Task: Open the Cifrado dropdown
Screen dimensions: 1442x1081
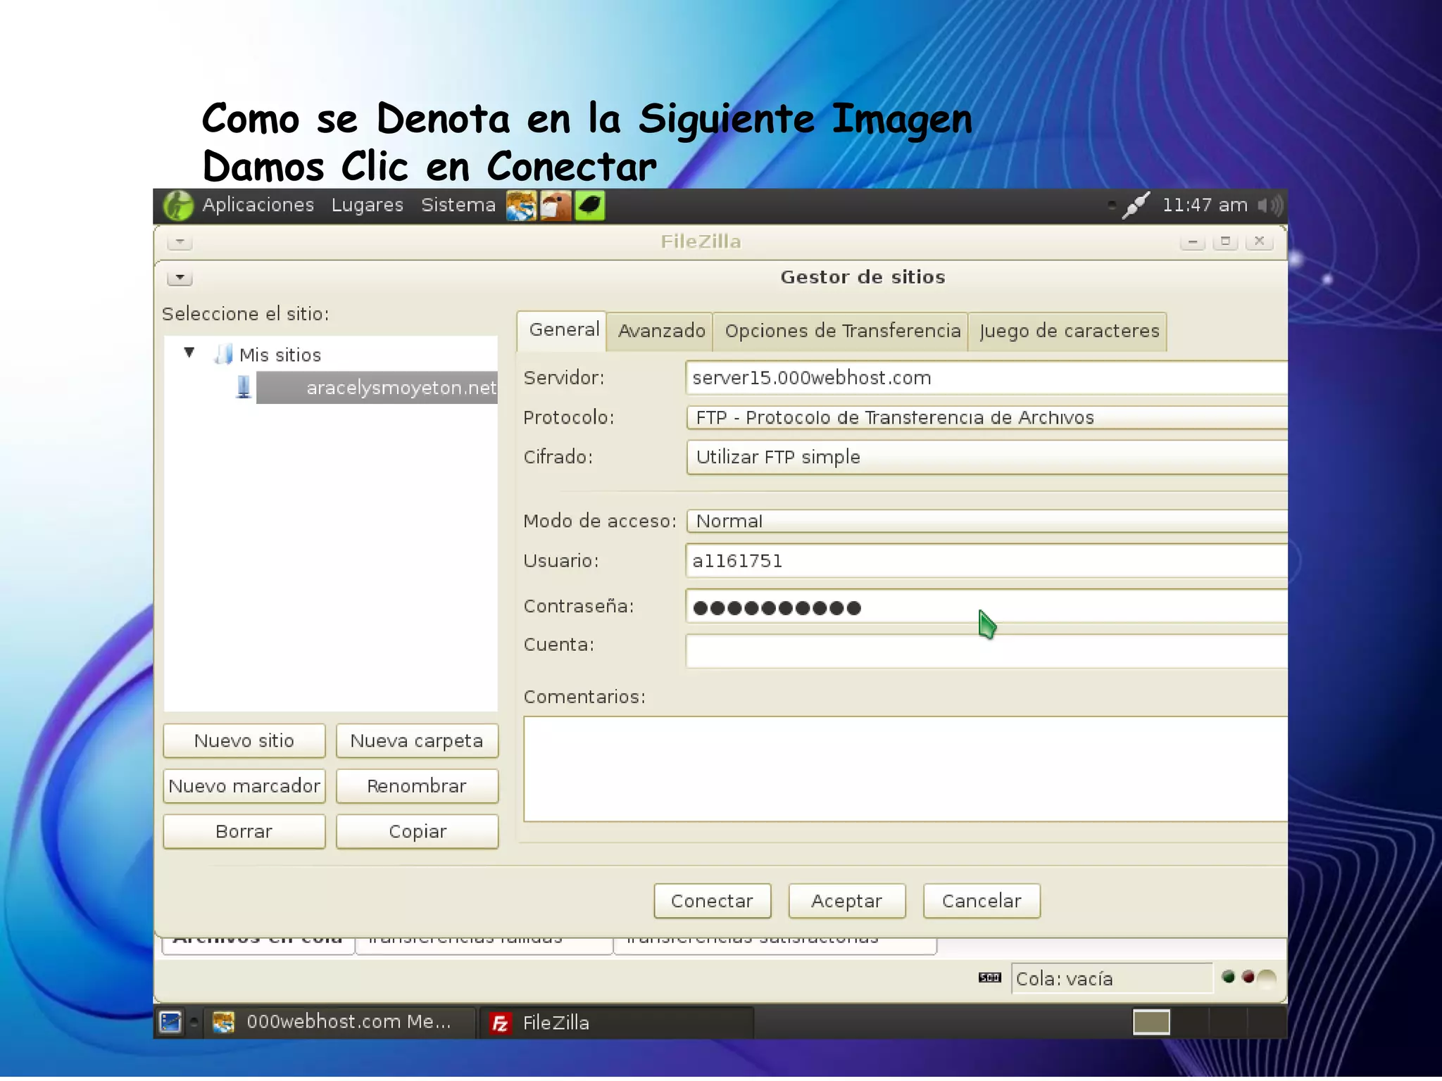Action: click(x=986, y=457)
